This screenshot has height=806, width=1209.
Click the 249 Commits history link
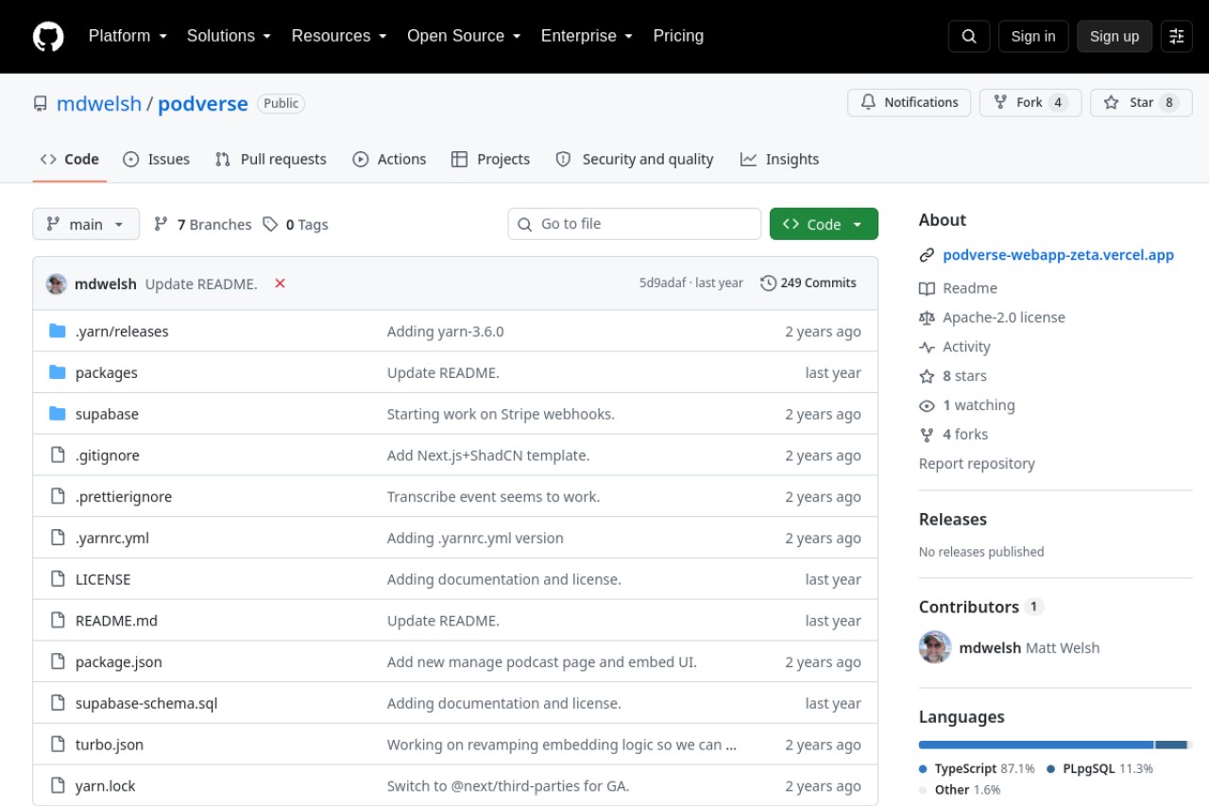click(x=809, y=283)
